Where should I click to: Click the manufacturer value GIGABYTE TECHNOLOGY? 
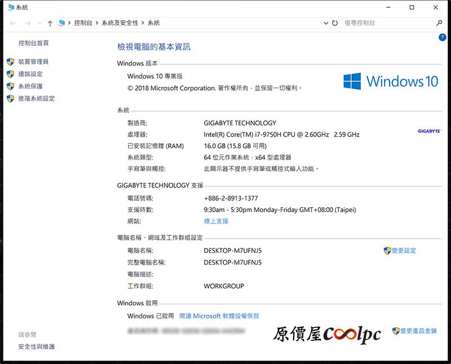(x=240, y=123)
